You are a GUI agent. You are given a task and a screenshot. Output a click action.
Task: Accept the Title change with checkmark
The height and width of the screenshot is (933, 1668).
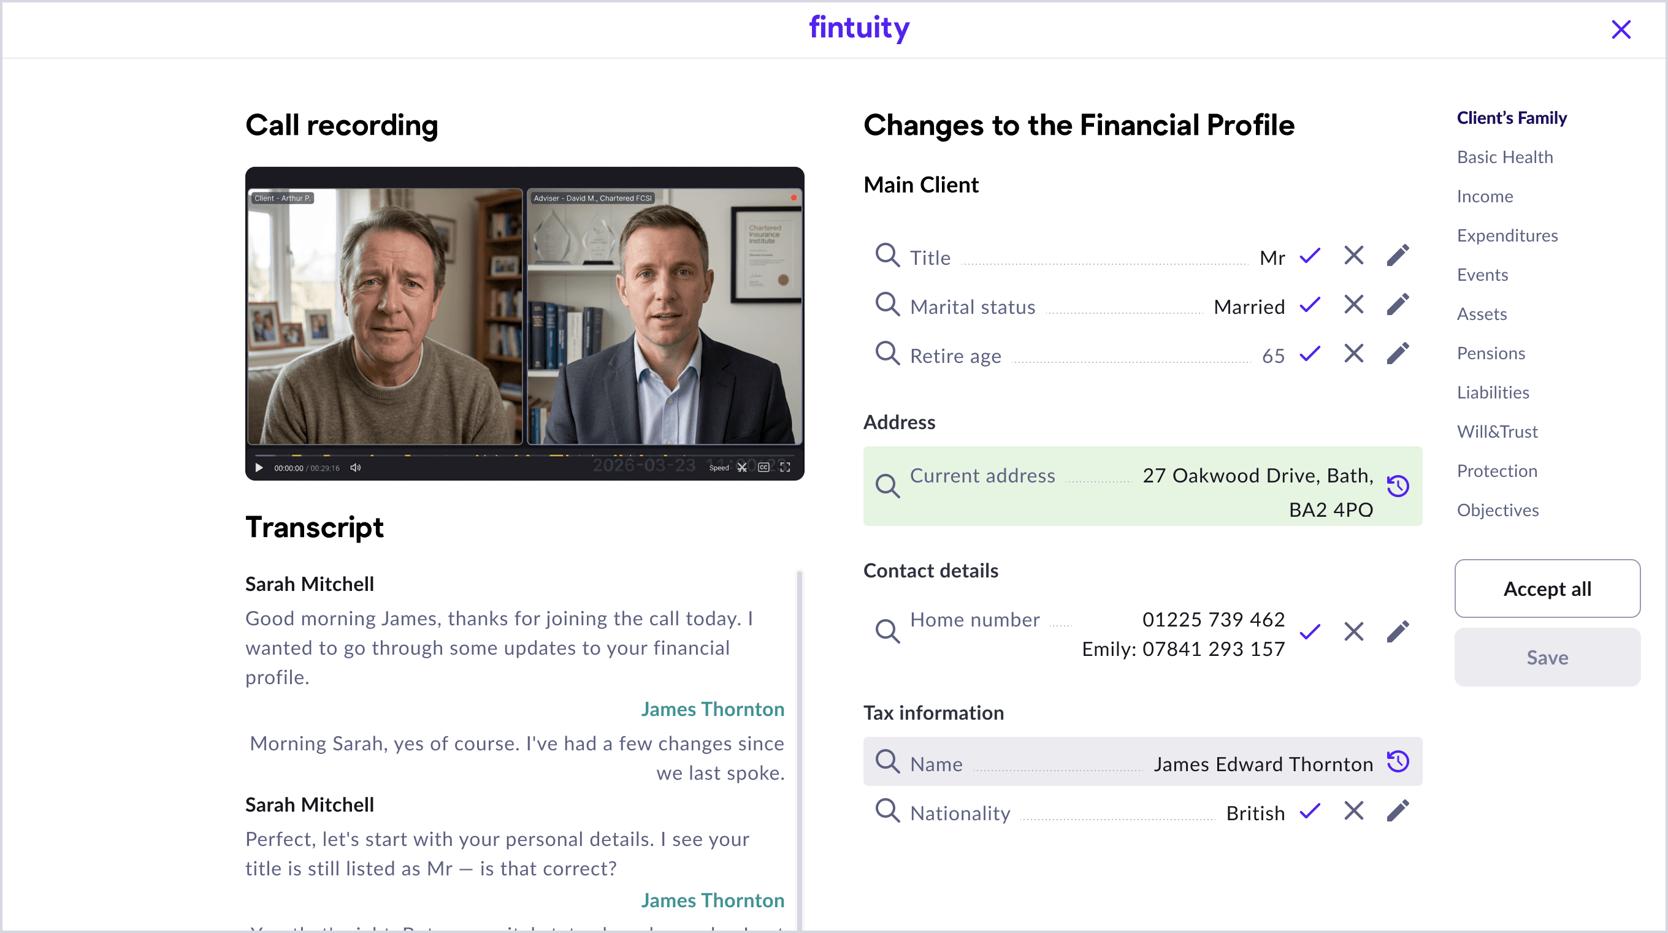click(1309, 256)
